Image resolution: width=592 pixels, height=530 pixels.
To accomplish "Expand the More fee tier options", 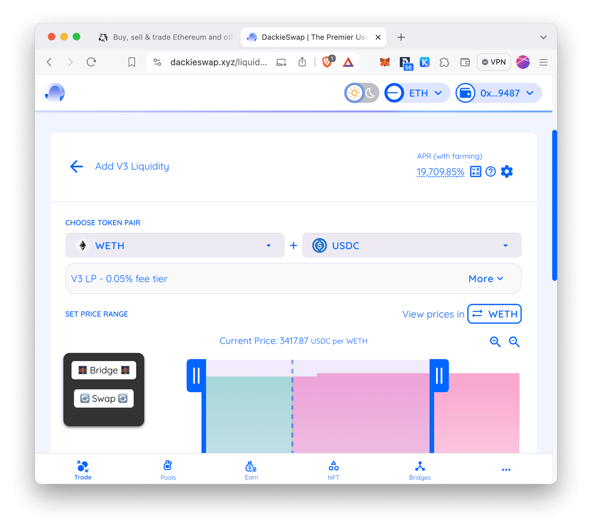I will coord(486,279).
